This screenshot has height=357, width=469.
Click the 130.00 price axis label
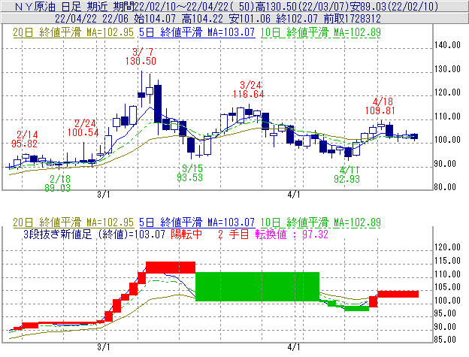(447, 69)
